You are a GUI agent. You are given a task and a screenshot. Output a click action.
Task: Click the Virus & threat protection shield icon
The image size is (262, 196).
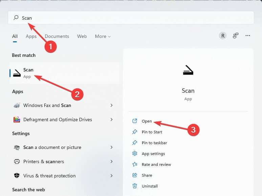pos(17,176)
